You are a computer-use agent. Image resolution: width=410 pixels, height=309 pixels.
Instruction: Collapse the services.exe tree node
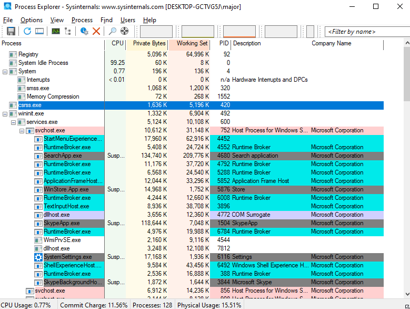click(x=14, y=122)
